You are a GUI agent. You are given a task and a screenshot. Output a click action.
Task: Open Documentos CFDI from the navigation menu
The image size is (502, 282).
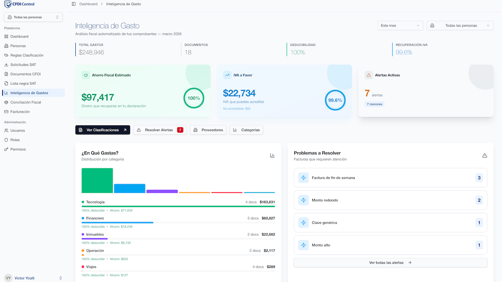pos(7,74)
